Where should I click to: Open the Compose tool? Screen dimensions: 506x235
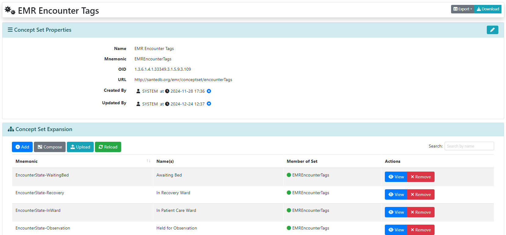(50, 147)
